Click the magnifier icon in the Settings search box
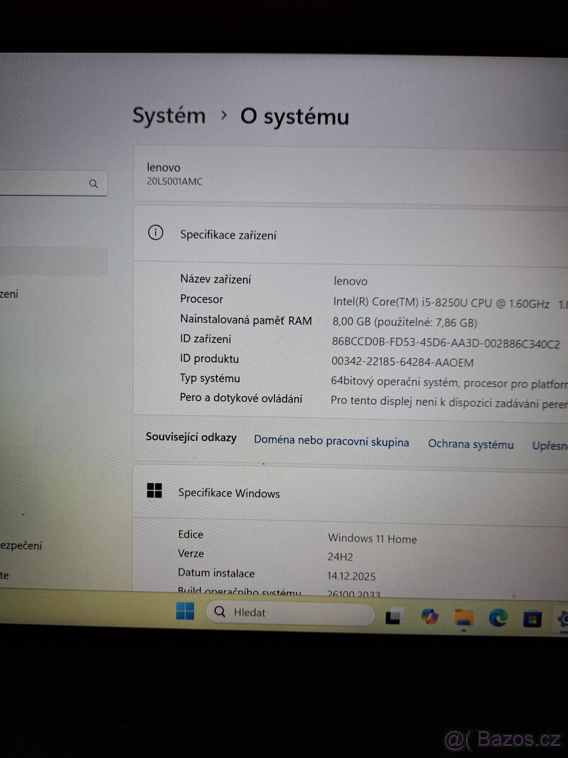 tap(94, 183)
